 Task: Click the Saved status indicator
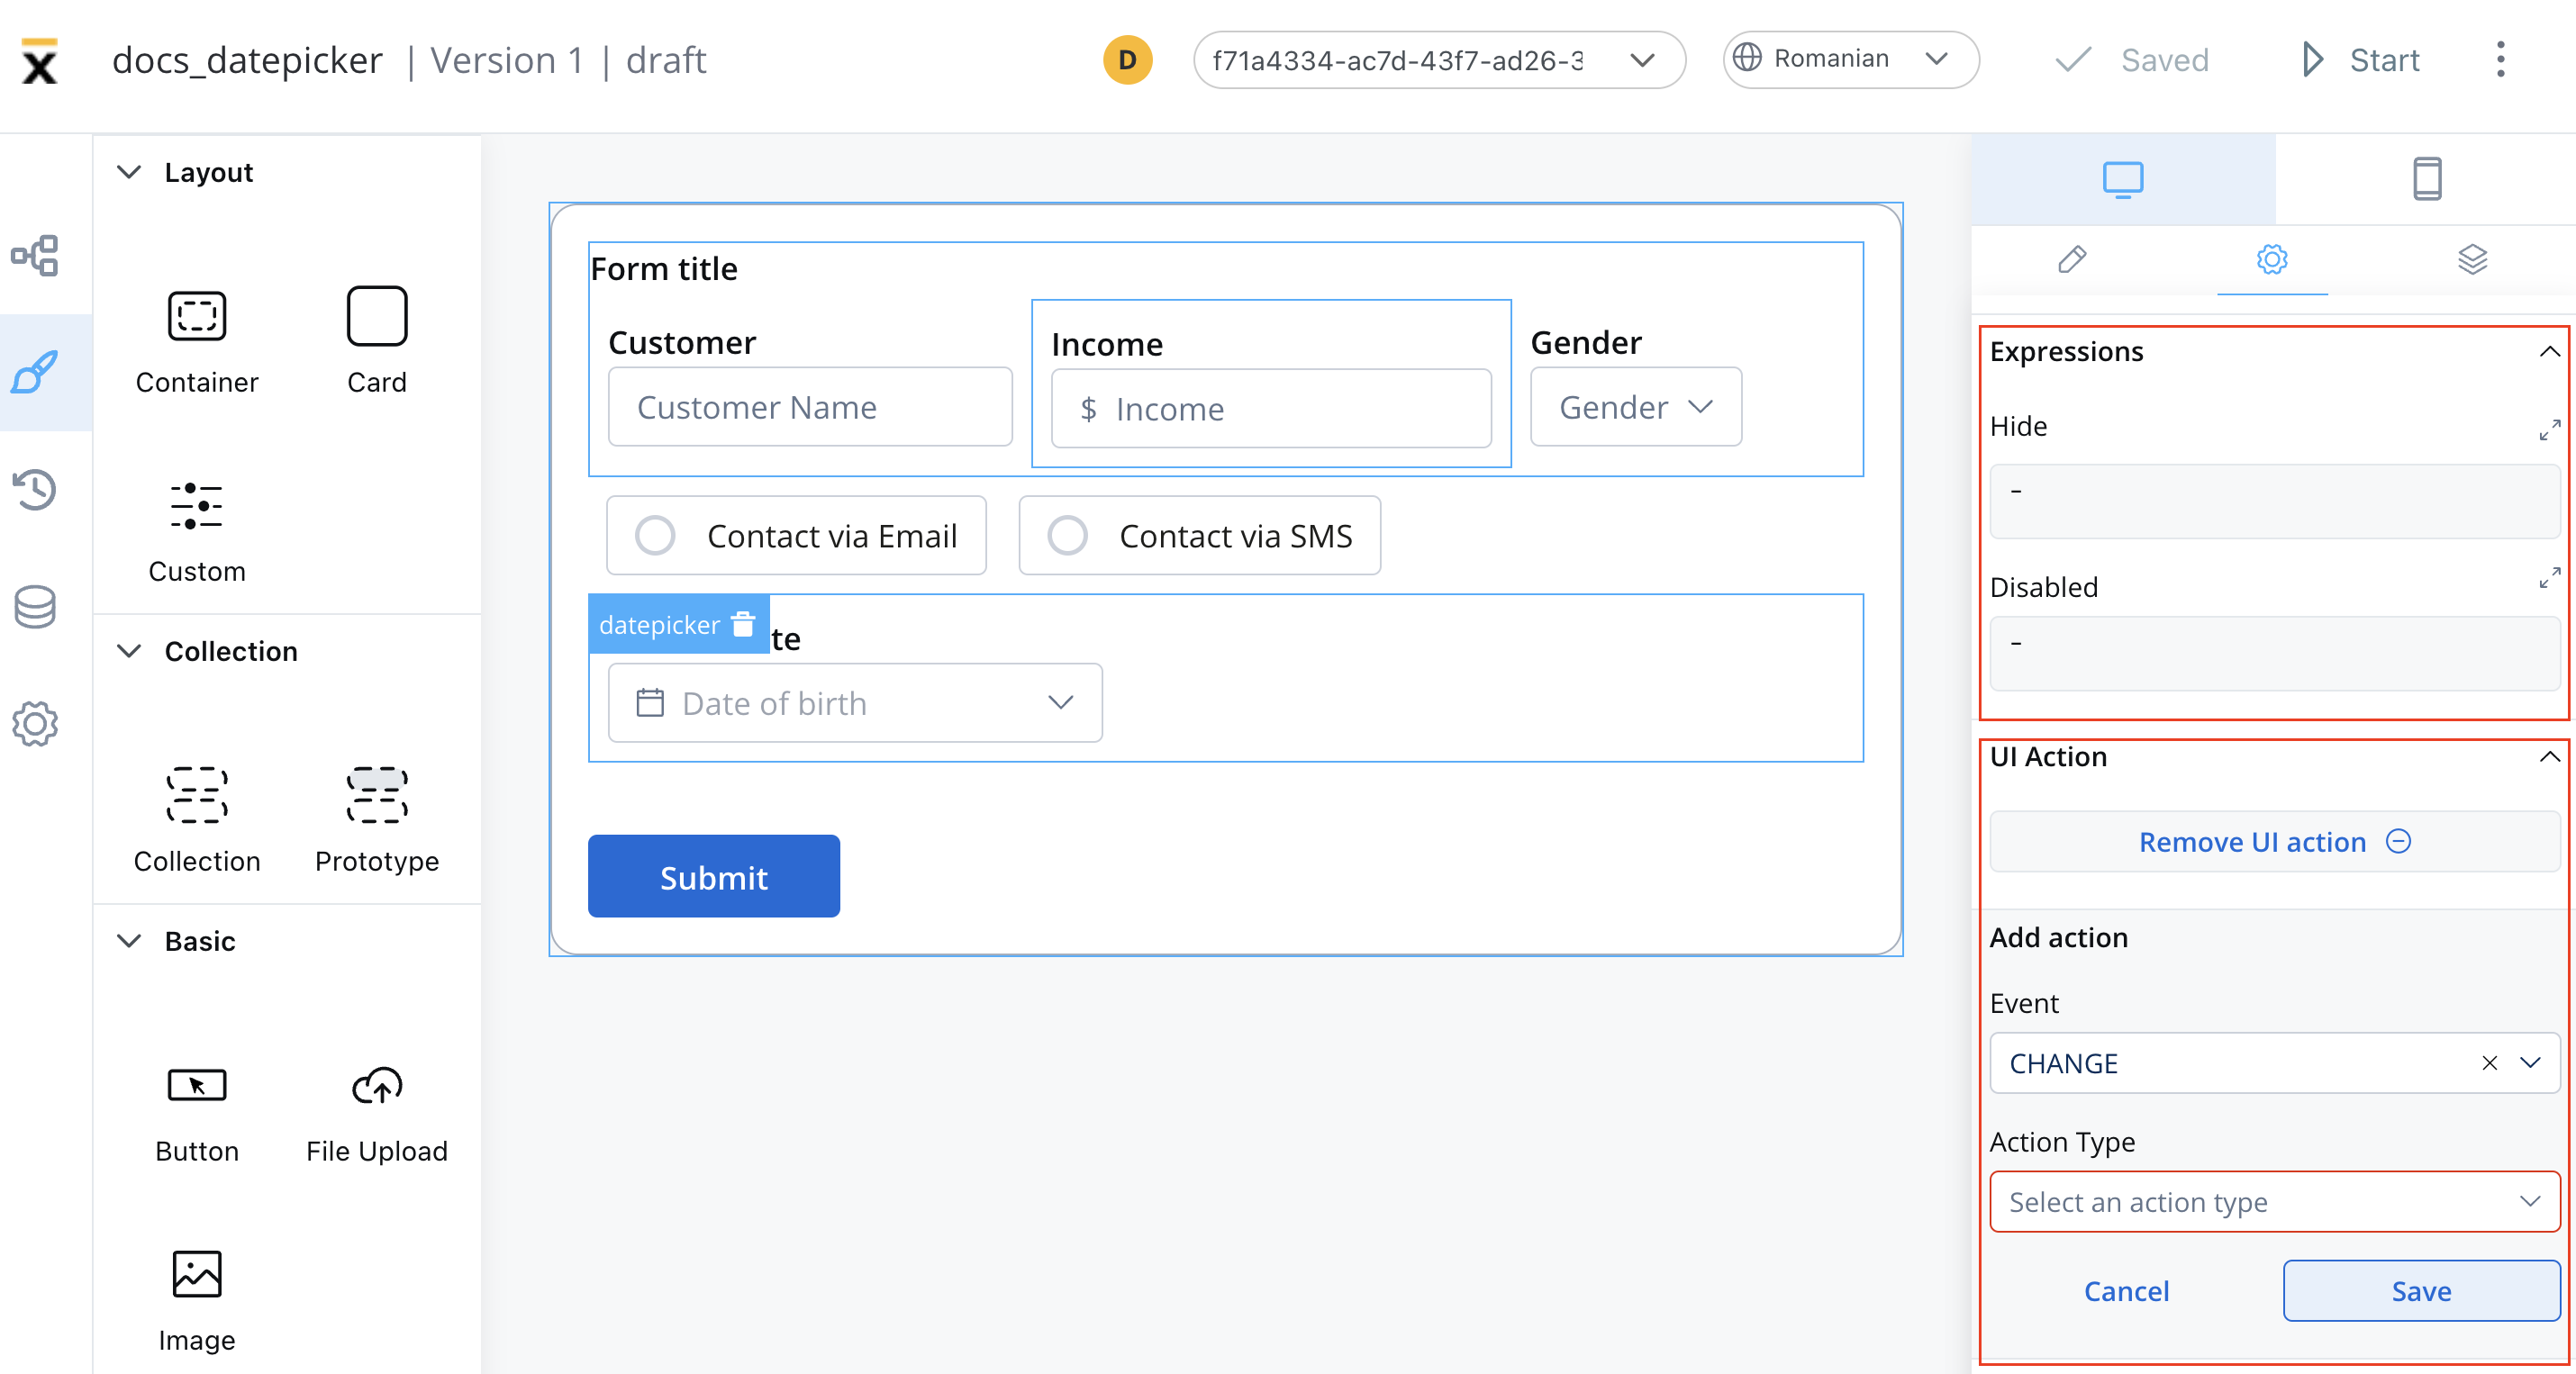pos(2132,60)
